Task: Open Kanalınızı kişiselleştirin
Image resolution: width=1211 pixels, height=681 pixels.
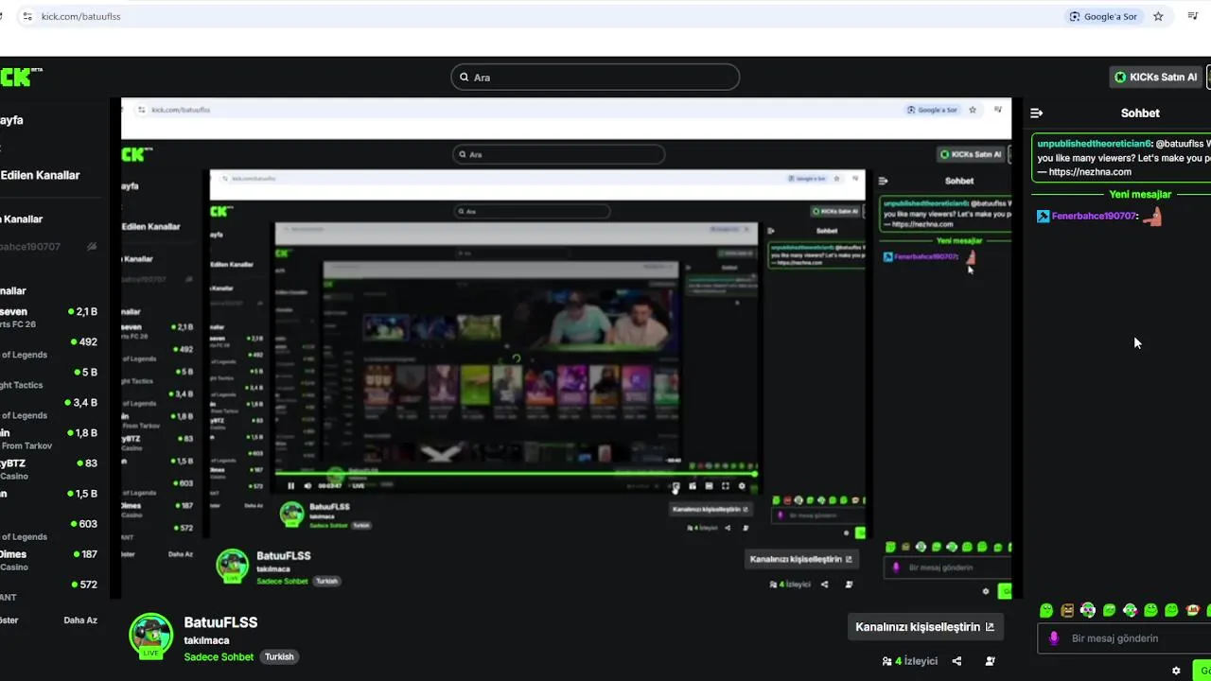Action: tap(924, 627)
